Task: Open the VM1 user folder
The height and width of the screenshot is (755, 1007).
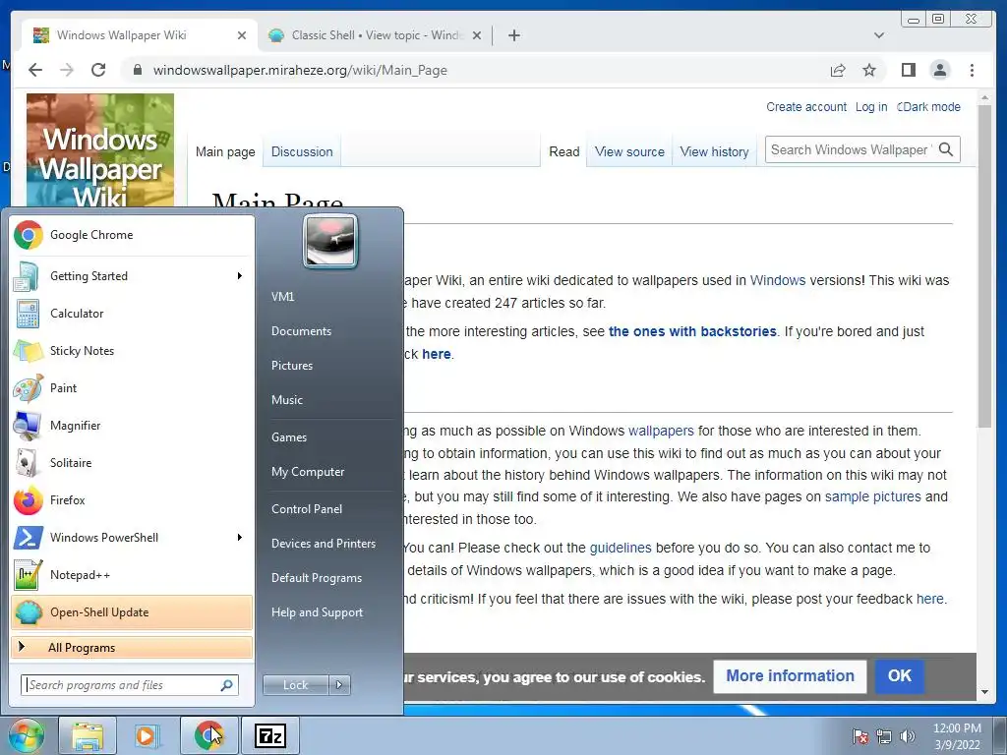Action: (x=282, y=297)
